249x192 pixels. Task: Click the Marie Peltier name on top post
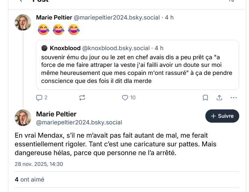(53, 17)
